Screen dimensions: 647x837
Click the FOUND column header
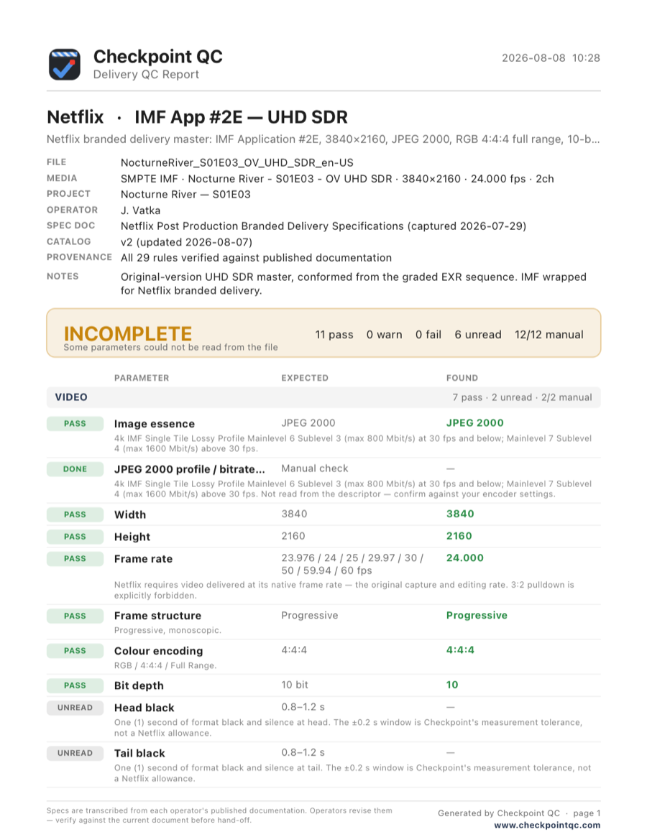[462, 378]
